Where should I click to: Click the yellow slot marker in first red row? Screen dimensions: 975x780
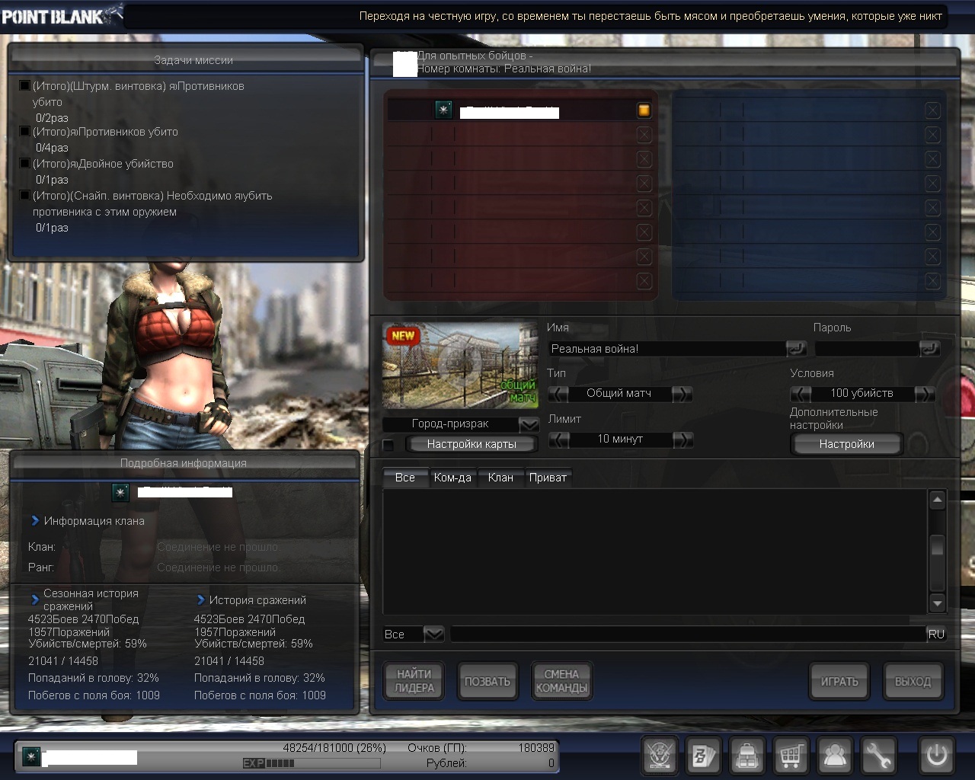(x=644, y=110)
